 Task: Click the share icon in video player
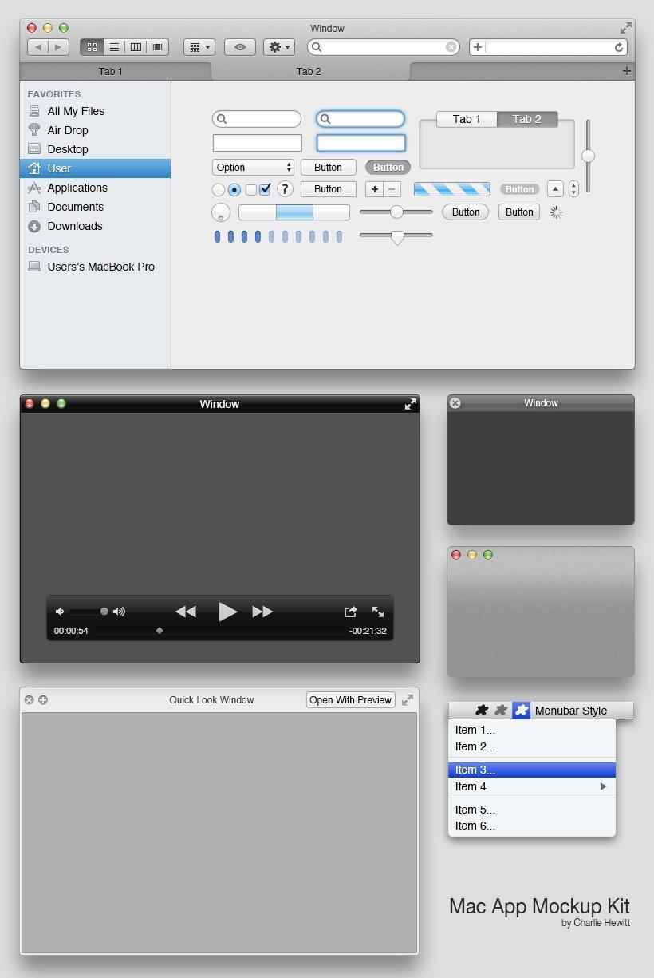click(349, 612)
